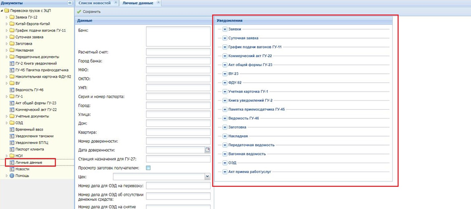
Task: Focus the МФО input field
Action: pyautogui.click(x=179, y=70)
